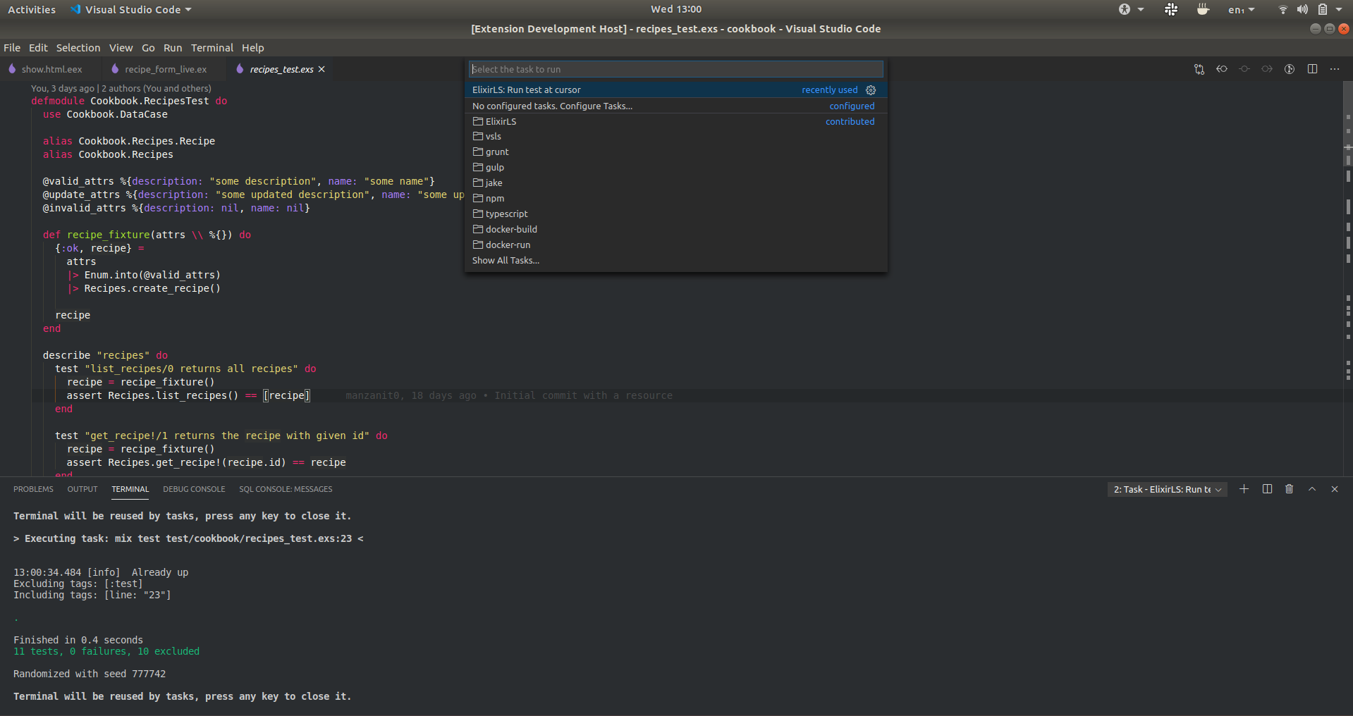The image size is (1353, 716).
Task: Click the Elixir icon on recipe_form_live.ex tab
Action: tap(115, 69)
